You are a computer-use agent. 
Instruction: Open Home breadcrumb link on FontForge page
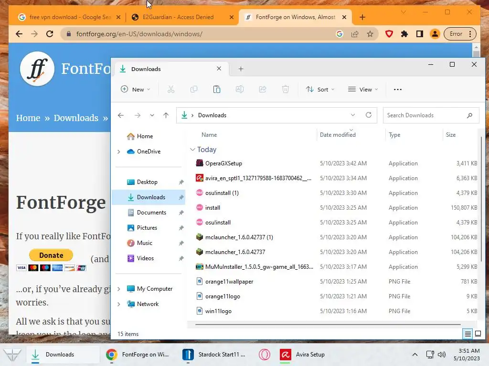click(x=28, y=118)
